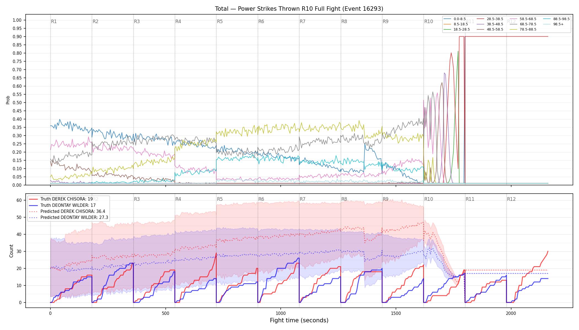This screenshot has height=330, width=579.
Task: Click the R11 round marker in the Count chart
Action: [x=470, y=199]
